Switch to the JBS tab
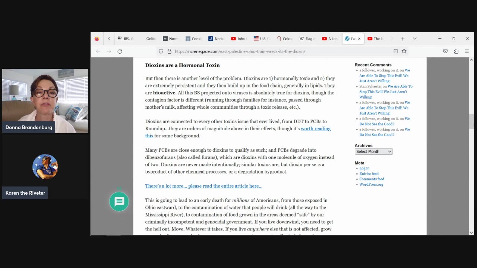 (126, 39)
